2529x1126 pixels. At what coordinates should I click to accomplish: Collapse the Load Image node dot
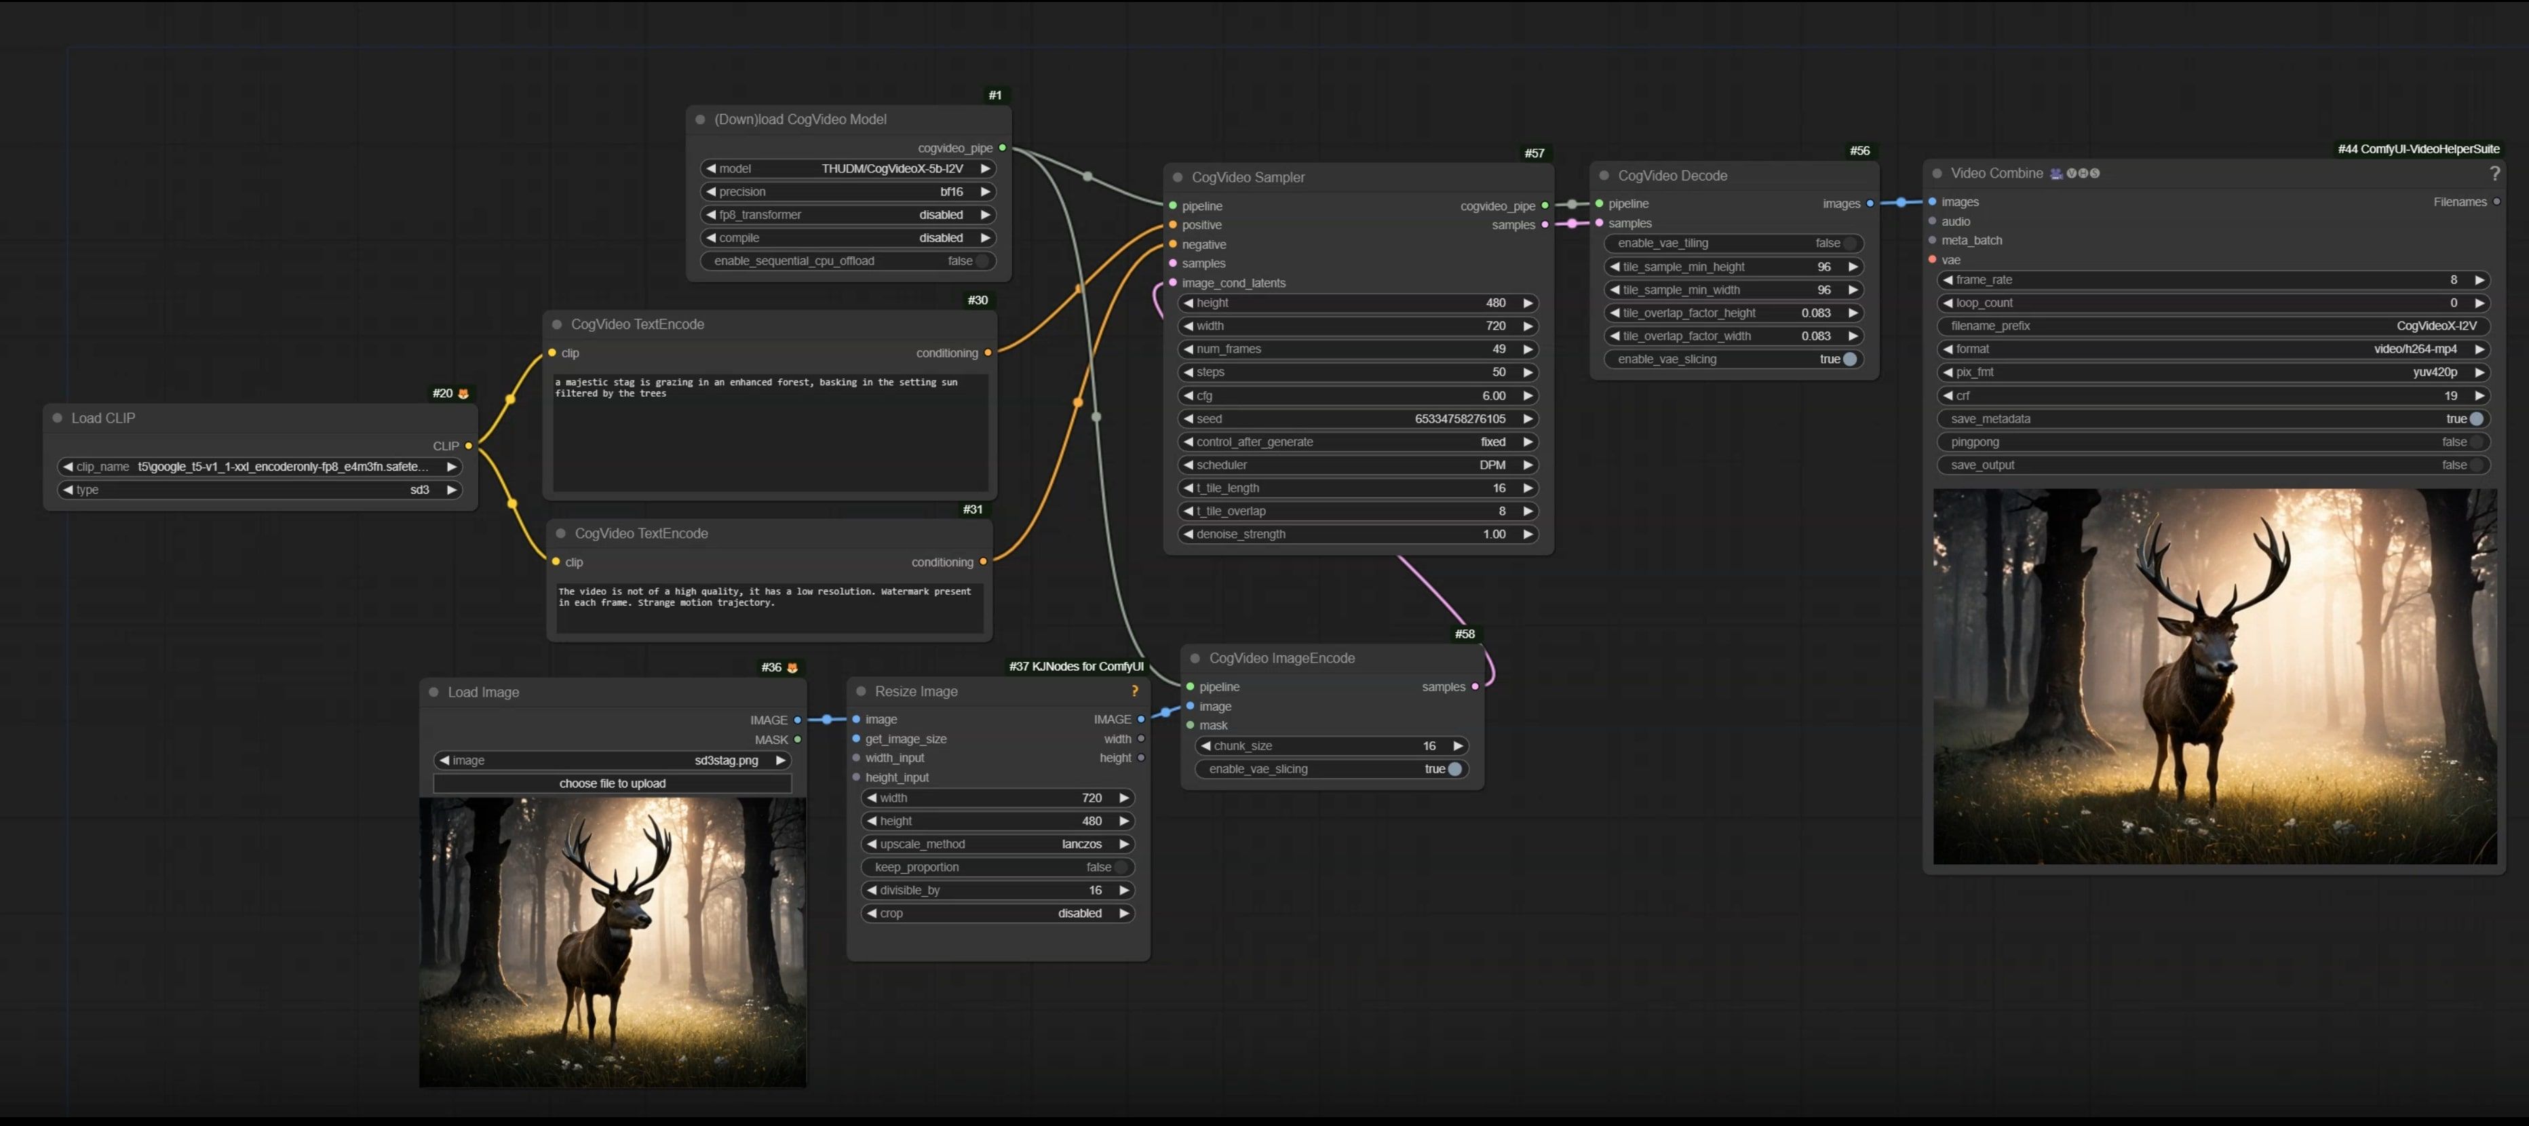point(434,692)
